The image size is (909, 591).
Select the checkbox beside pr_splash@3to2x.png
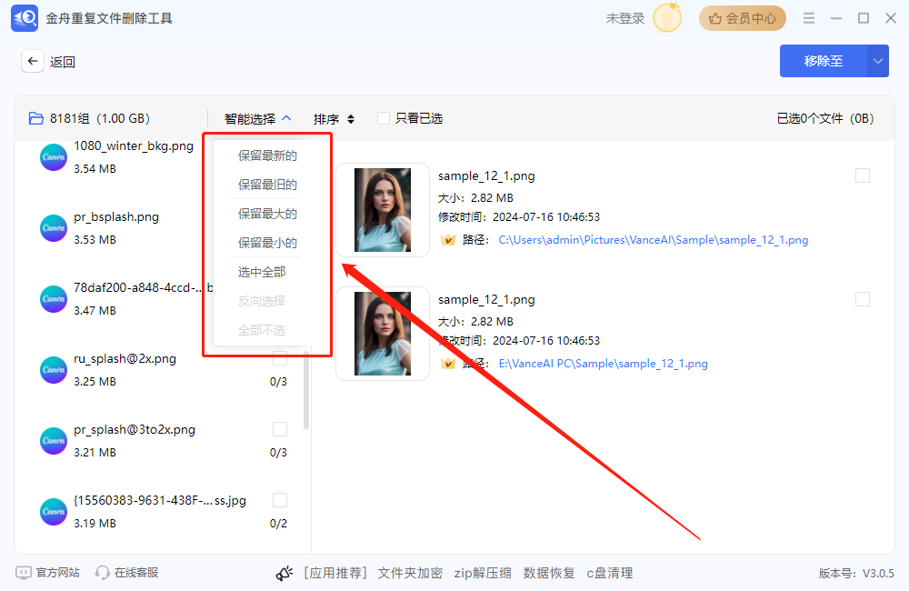(x=280, y=428)
